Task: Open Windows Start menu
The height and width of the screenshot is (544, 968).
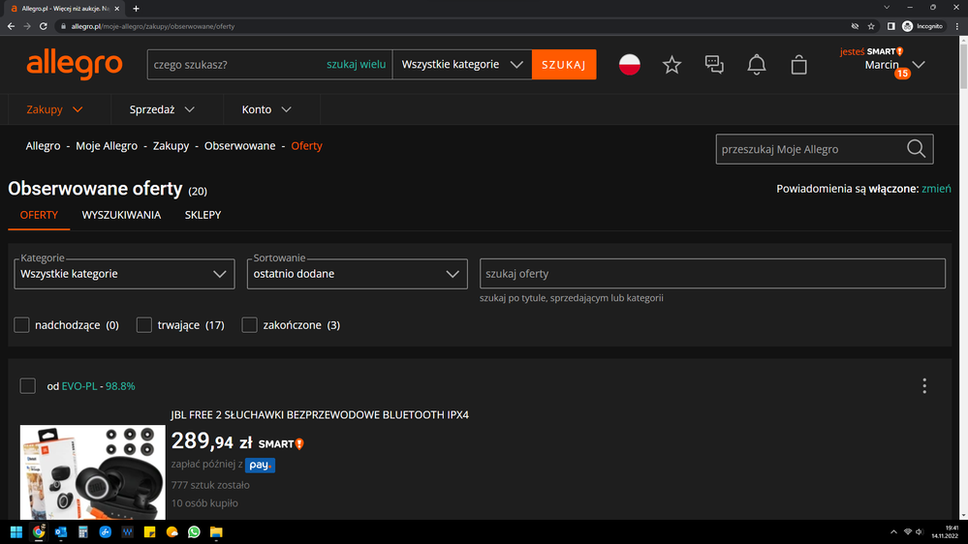Action: tap(16, 531)
